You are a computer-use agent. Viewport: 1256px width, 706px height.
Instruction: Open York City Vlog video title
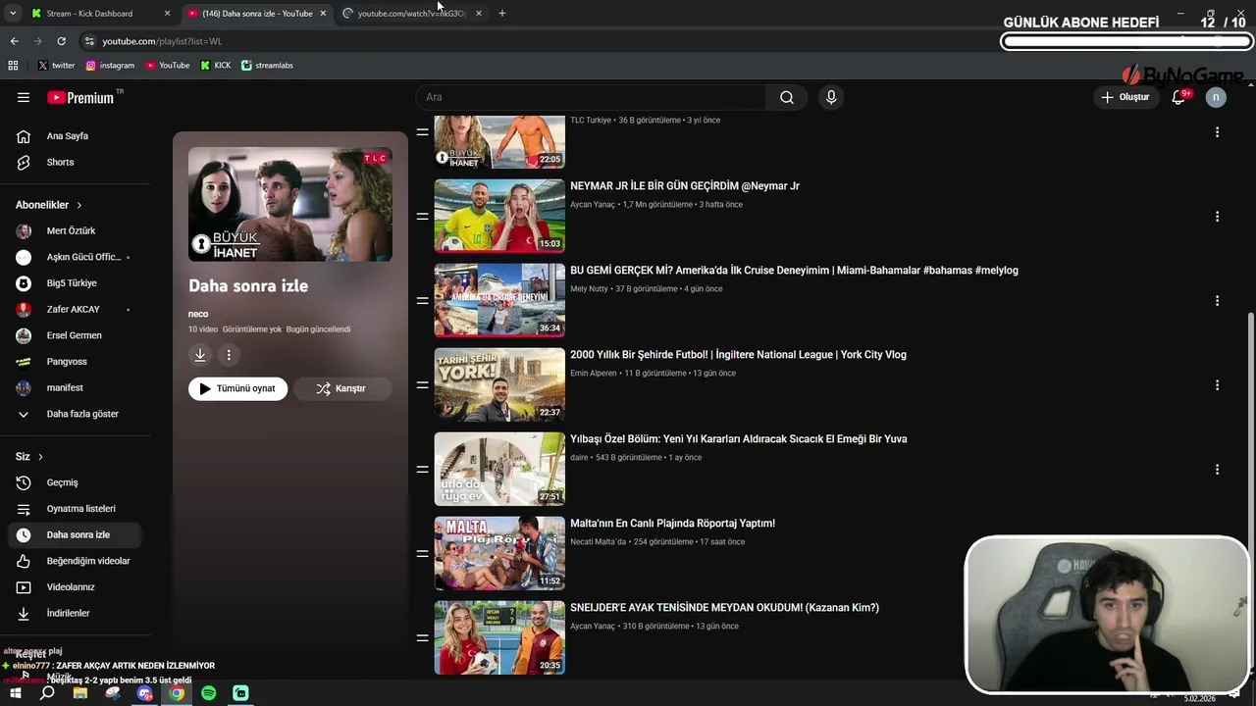(x=738, y=355)
